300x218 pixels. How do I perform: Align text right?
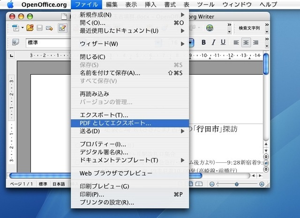pyautogui.click(x=255, y=42)
